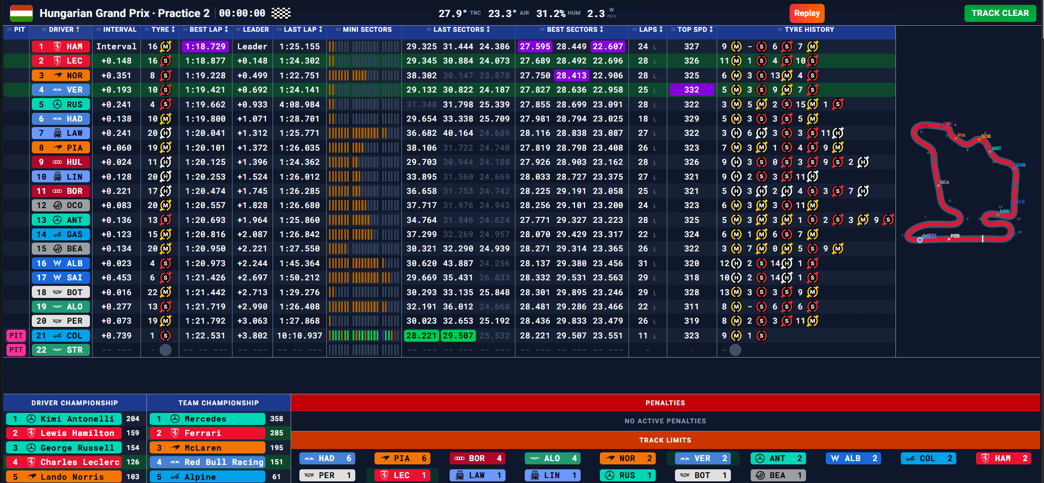This screenshot has height=483, width=1044.
Task: Click HAM's purple best lap time 1:18.729
Action: coord(205,47)
